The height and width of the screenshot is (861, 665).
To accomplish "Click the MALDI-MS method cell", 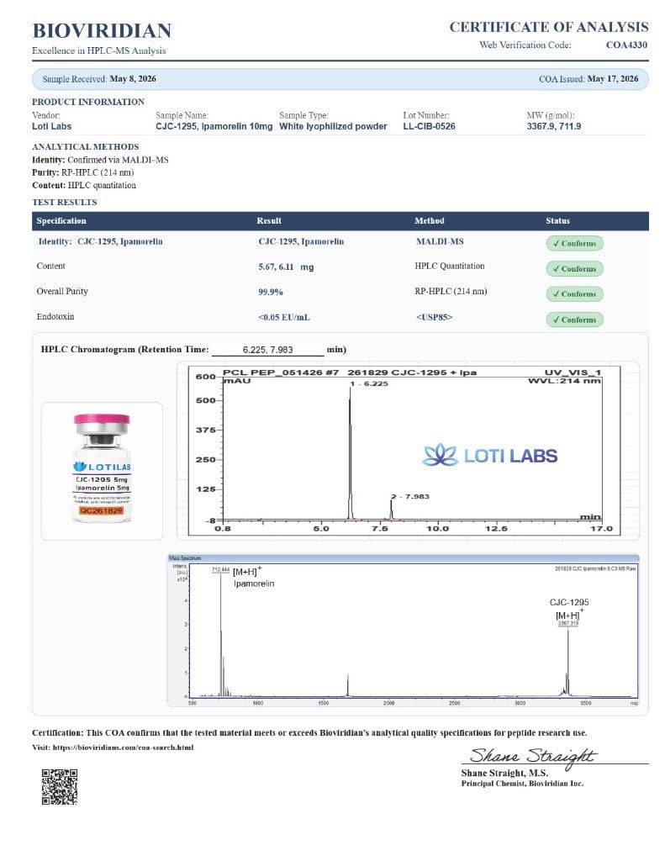I will [440, 241].
